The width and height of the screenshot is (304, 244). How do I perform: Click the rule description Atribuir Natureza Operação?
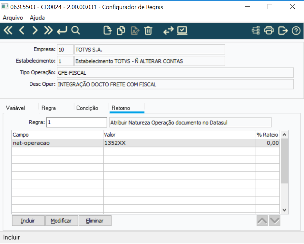click(x=190, y=122)
